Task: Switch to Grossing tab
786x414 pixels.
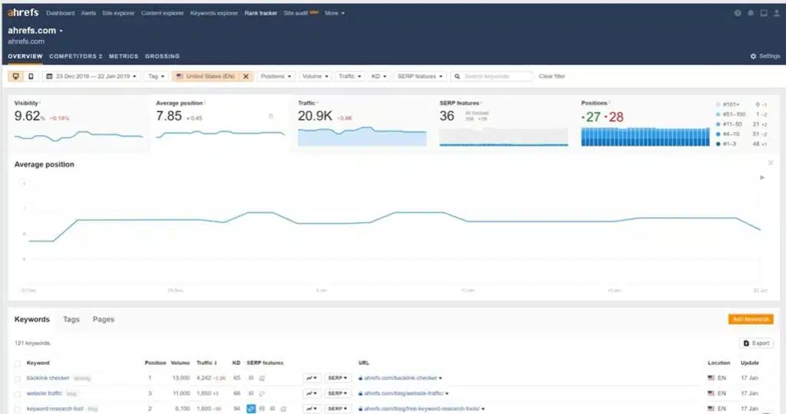Action: [x=163, y=56]
